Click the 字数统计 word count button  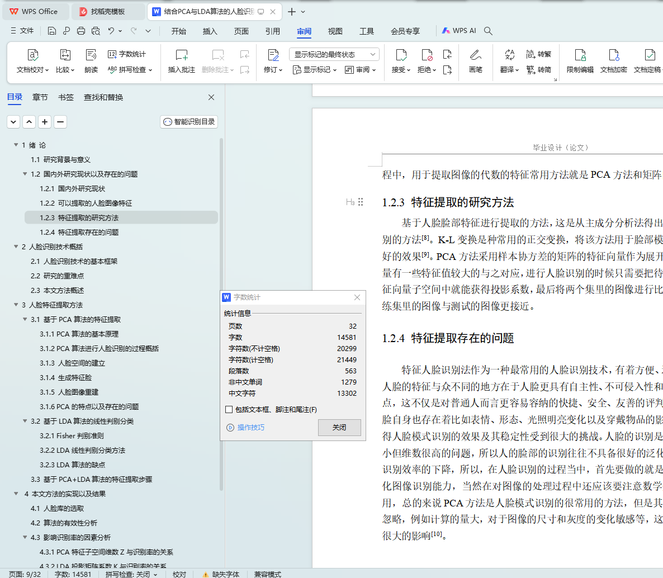click(127, 54)
